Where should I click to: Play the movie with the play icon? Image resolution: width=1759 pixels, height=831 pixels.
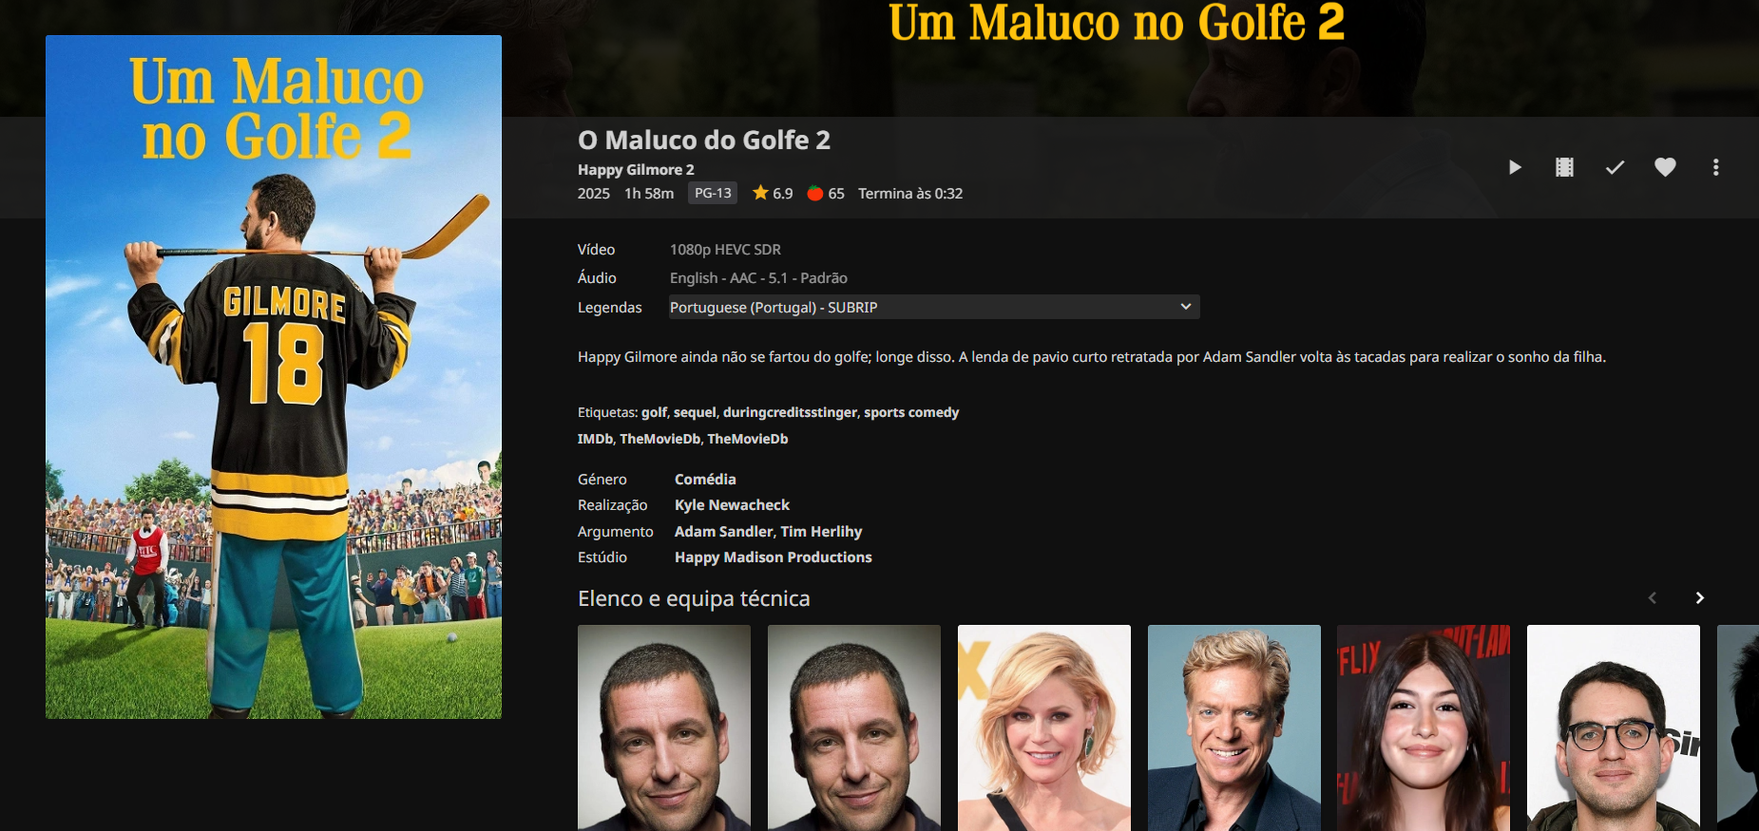1515,167
